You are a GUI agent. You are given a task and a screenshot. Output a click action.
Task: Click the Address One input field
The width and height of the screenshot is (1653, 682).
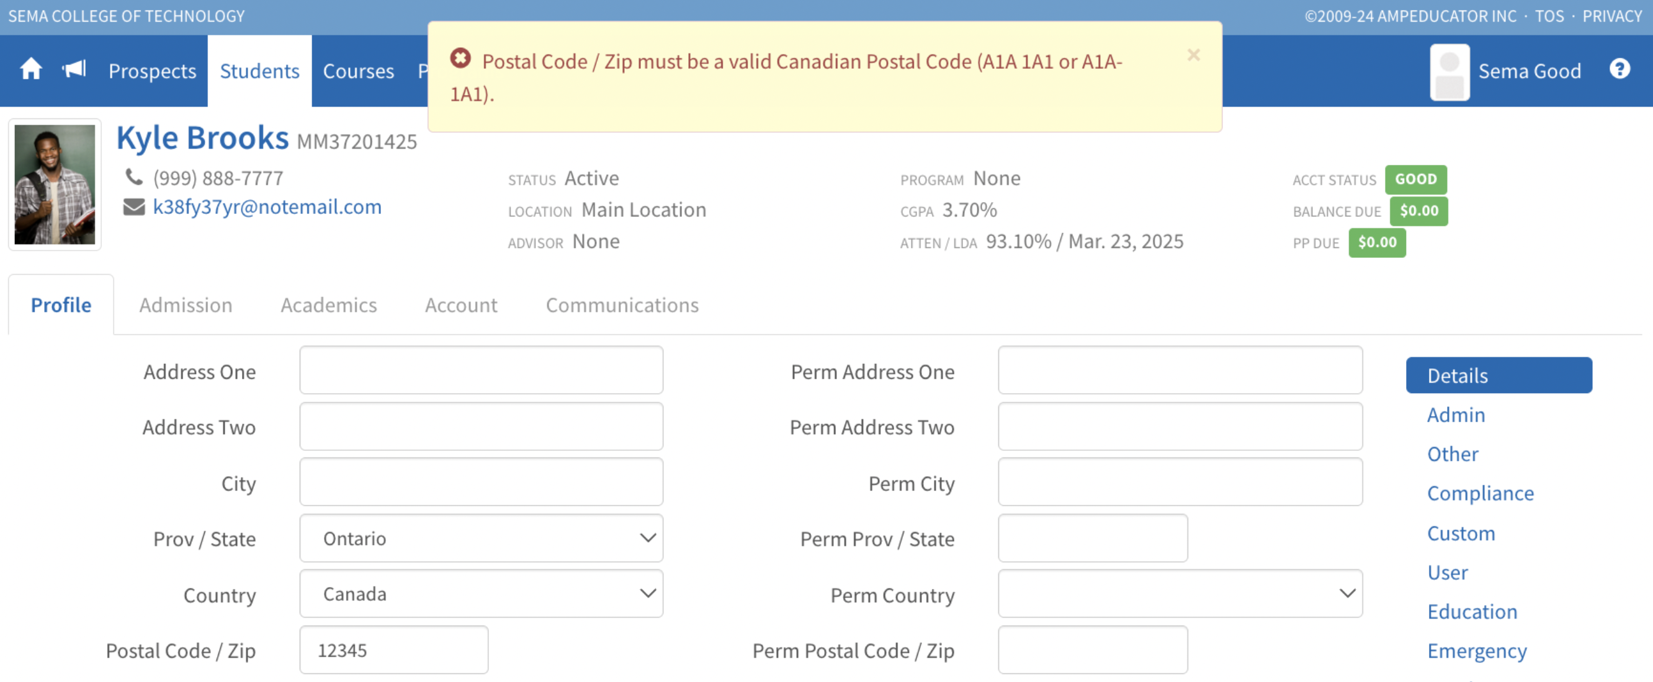(x=481, y=371)
